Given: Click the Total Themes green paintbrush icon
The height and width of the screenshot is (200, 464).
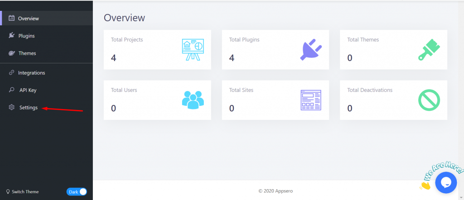Looking at the screenshot, I should click(x=429, y=50).
